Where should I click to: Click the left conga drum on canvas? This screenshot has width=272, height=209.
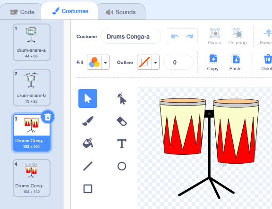pyautogui.click(x=182, y=126)
